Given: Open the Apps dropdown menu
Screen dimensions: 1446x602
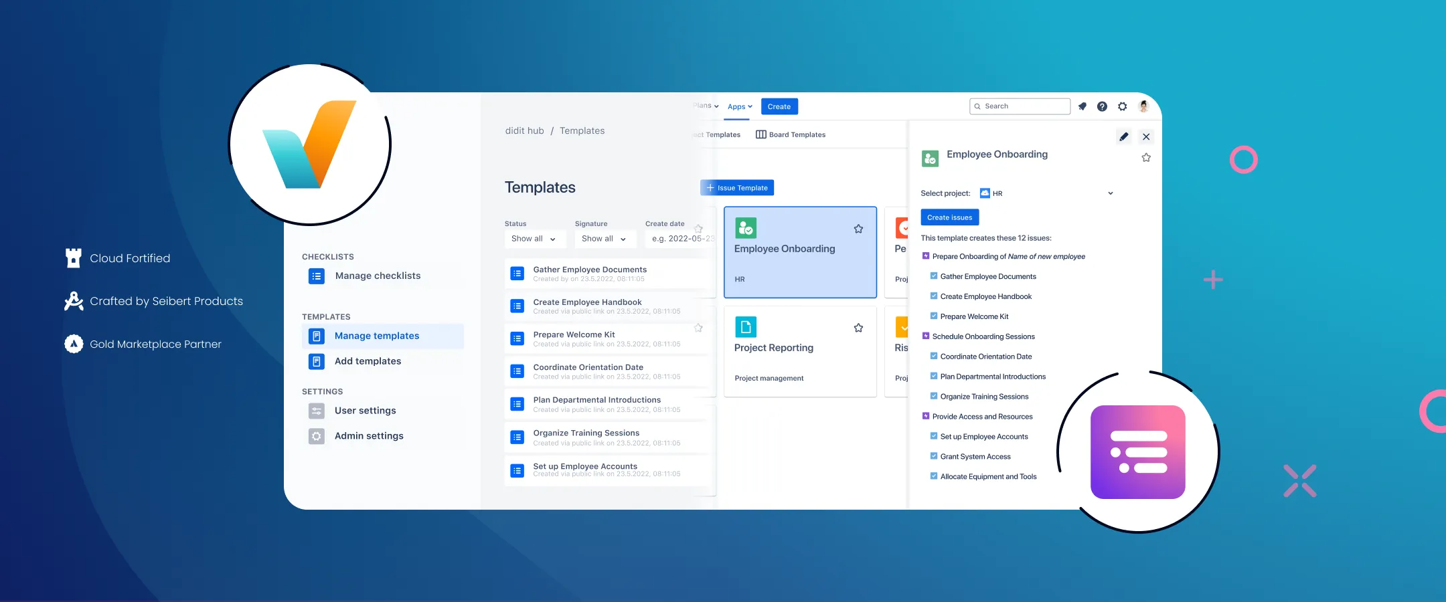Looking at the screenshot, I should pos(740,106).
